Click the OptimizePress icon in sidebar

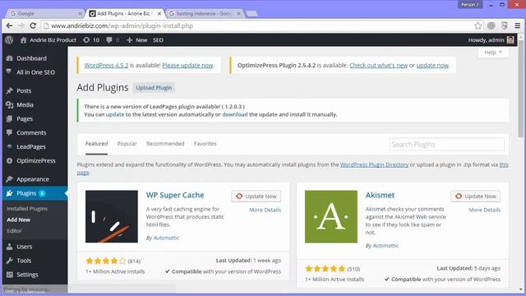point(9,161)
